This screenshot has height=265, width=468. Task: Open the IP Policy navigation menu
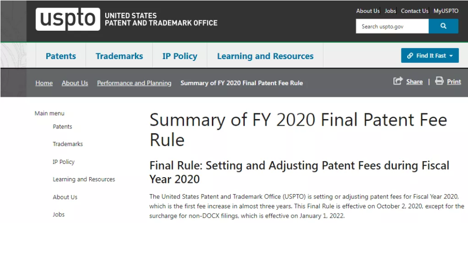pos(180,56)
